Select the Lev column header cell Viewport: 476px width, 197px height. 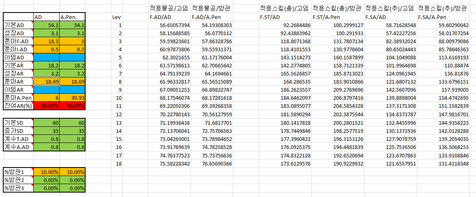pos(116,17)
